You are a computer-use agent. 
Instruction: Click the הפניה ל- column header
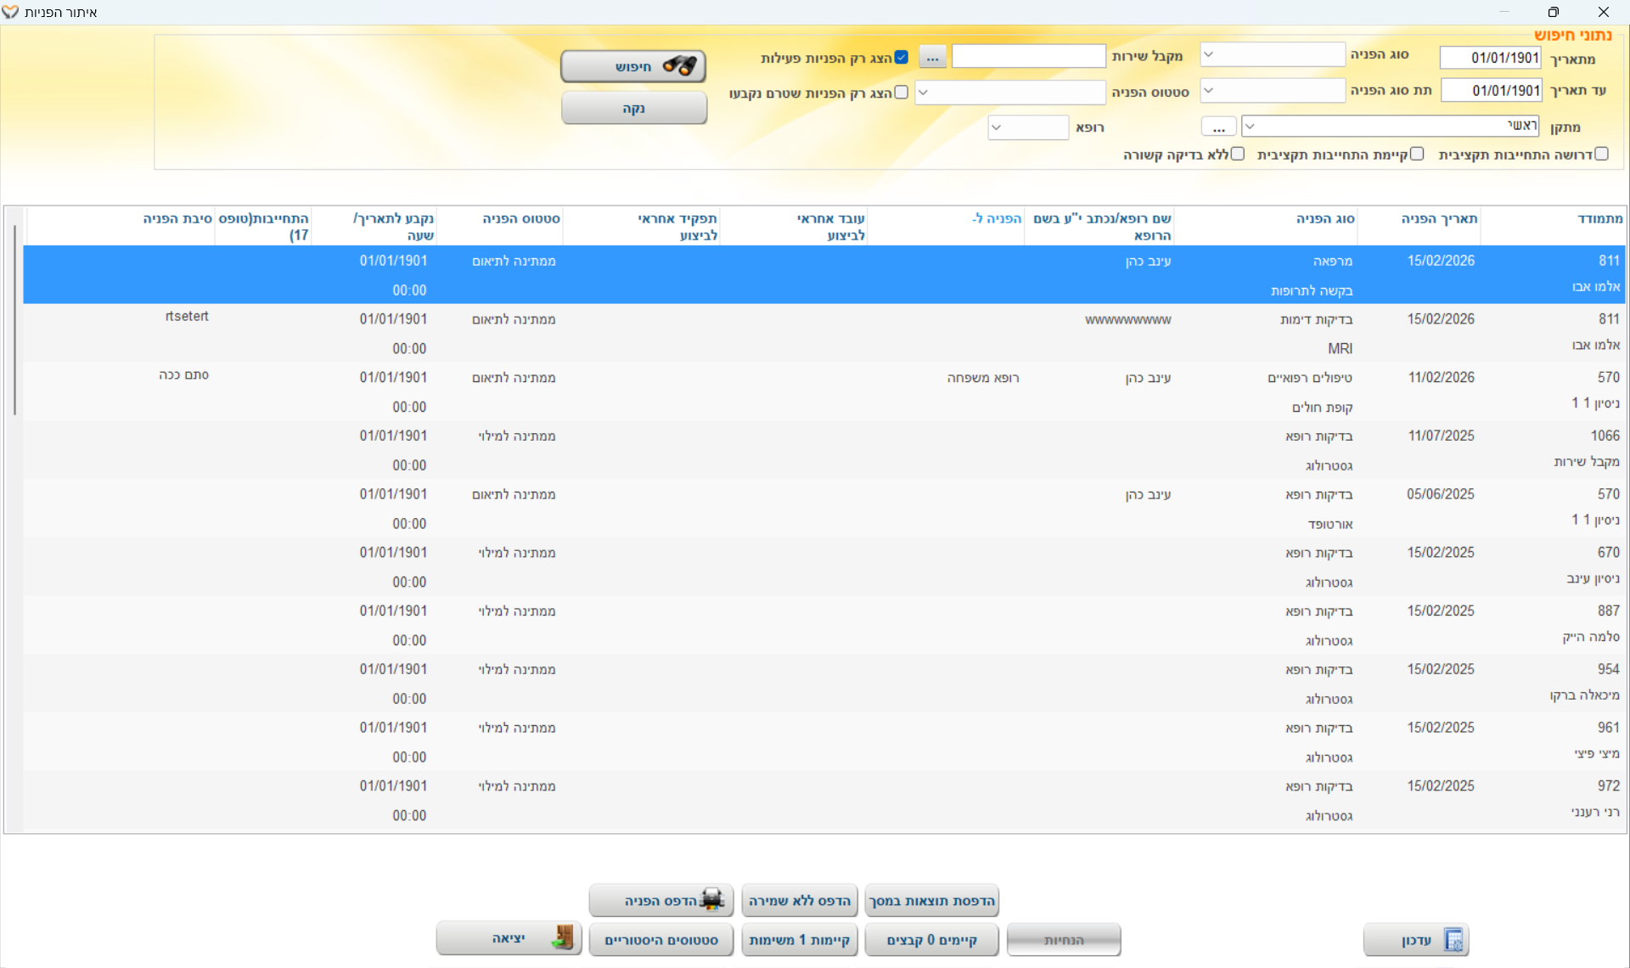click(x=996, y=218)
